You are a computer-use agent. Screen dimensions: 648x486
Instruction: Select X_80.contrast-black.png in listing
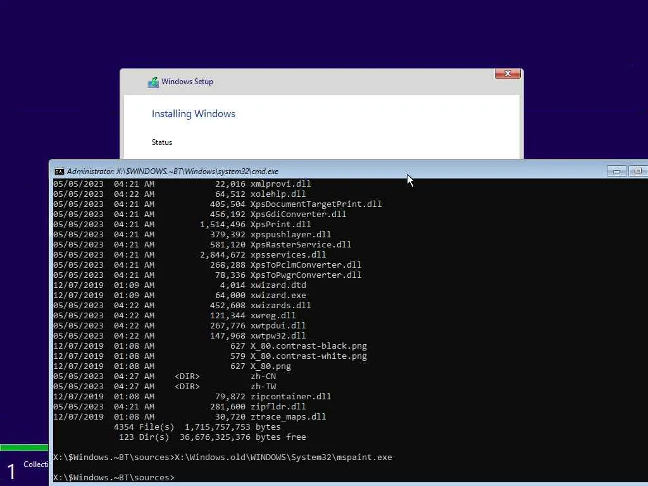coord(309,346)
